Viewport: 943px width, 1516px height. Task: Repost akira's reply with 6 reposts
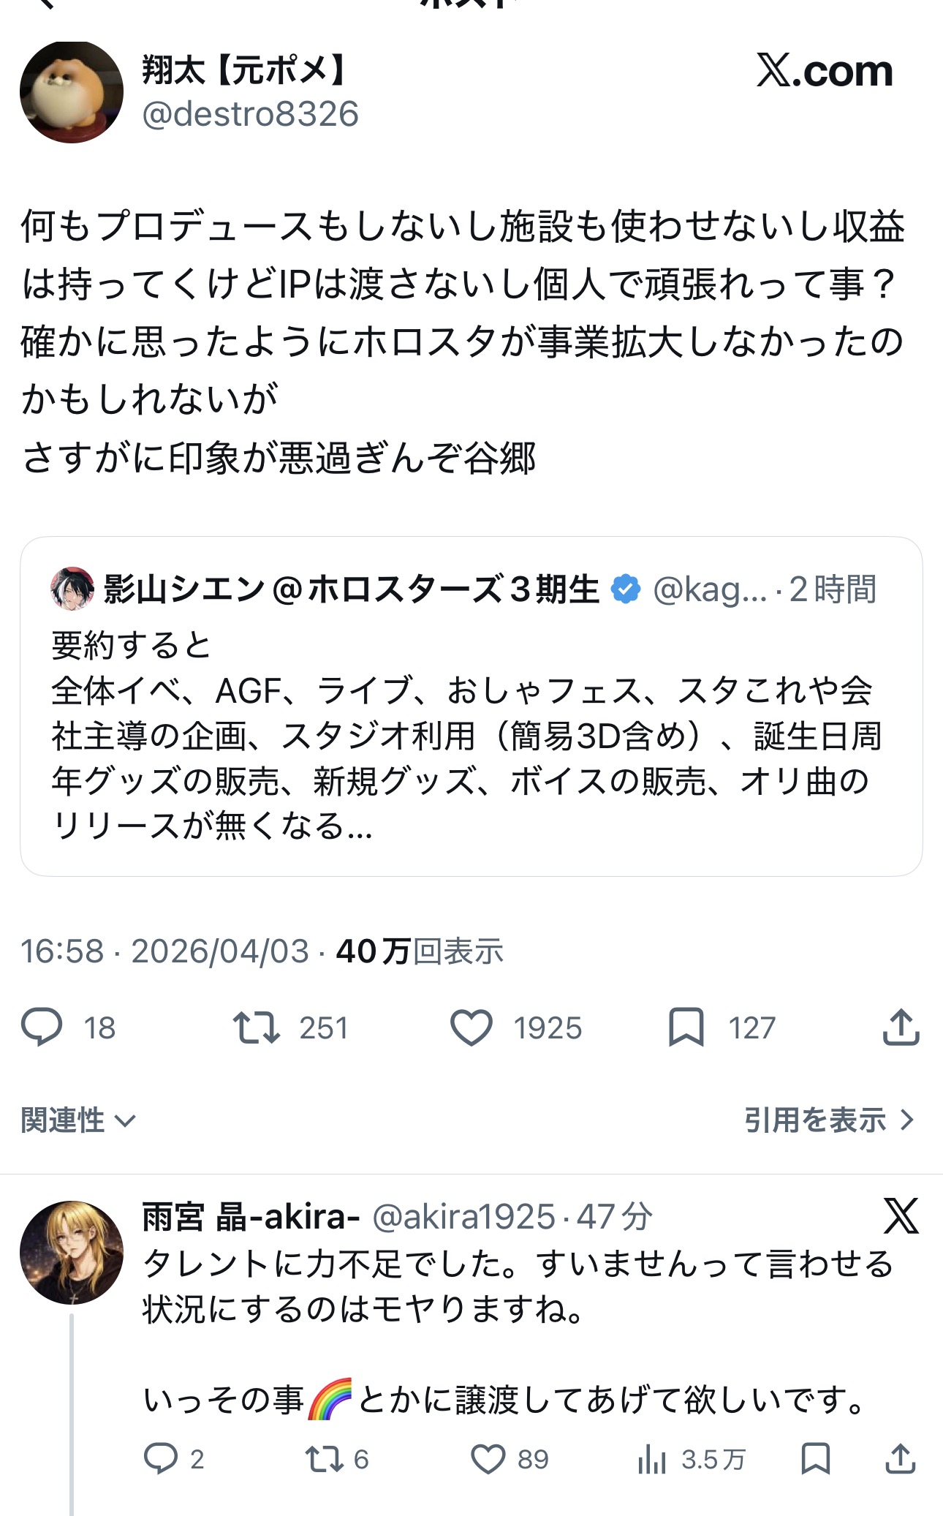[x=322, y=1459]
